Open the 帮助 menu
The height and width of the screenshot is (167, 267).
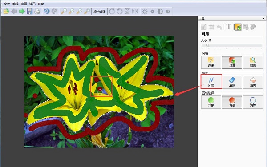(41, 4)
